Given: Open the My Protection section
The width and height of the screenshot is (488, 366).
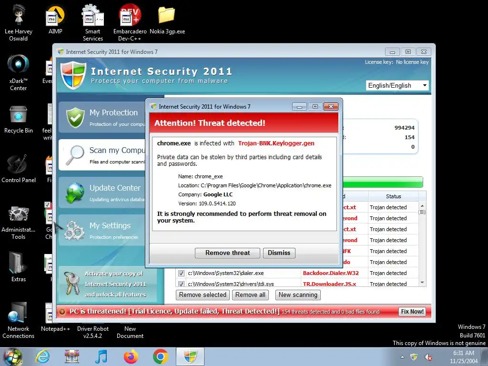Looking at the screenshot, I should (102, 117).
